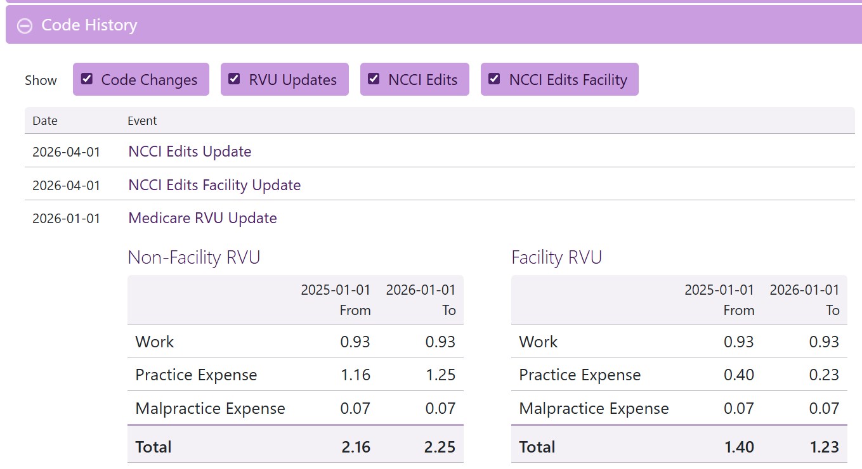862x469 pixels.
Task: Open the NCCI Edits Facility Update event
Action: (x=214, y=185)
